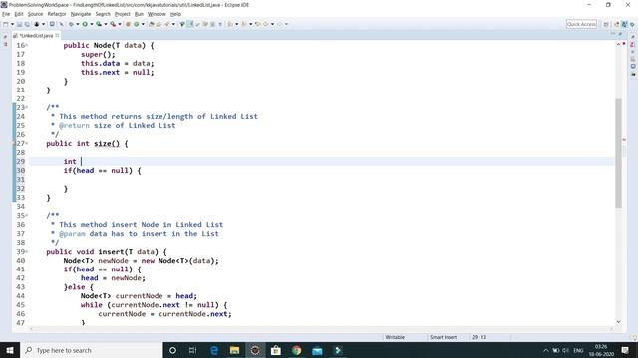Collapse the insert method fold at line 39
This screenshot has width=638, height=358.
[x=27, y=252]
